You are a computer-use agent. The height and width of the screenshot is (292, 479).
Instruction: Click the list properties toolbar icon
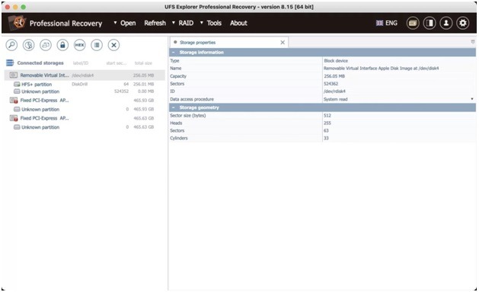point(97,45)
